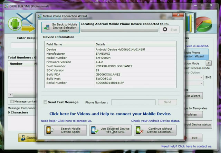This screenshot has width=221, height=153.
Task: Go back to Mobile Device Selection Screen
Action: coord(60,28)
